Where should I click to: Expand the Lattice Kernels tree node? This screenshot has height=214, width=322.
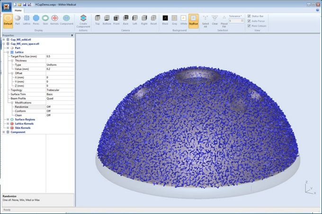(8, 124)
